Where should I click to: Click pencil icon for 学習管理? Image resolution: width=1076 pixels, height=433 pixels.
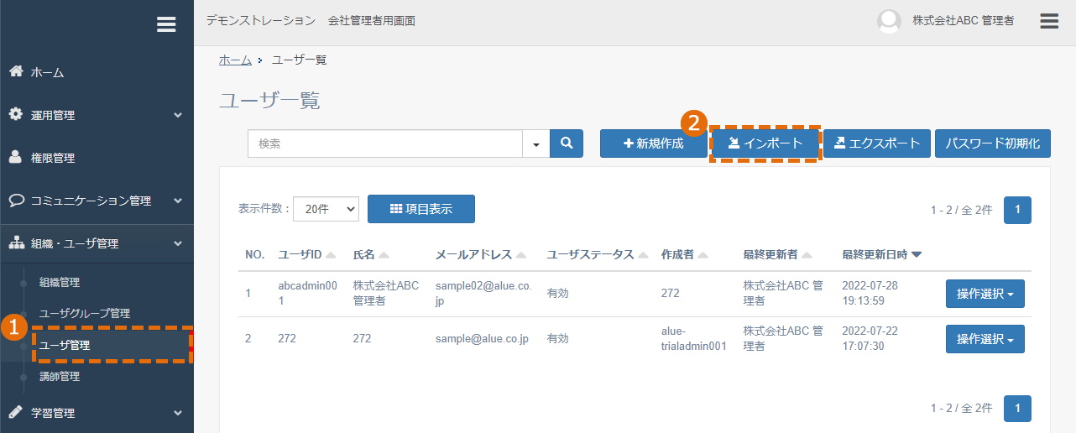pos(16,413)
